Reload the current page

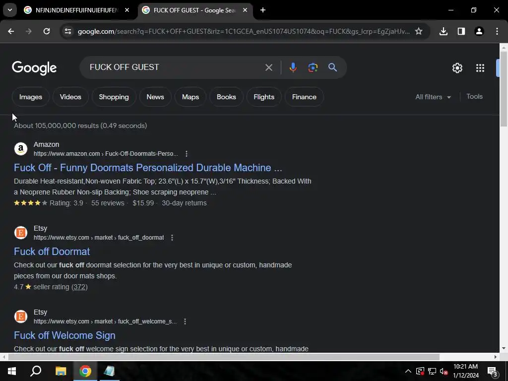(47, 31)
